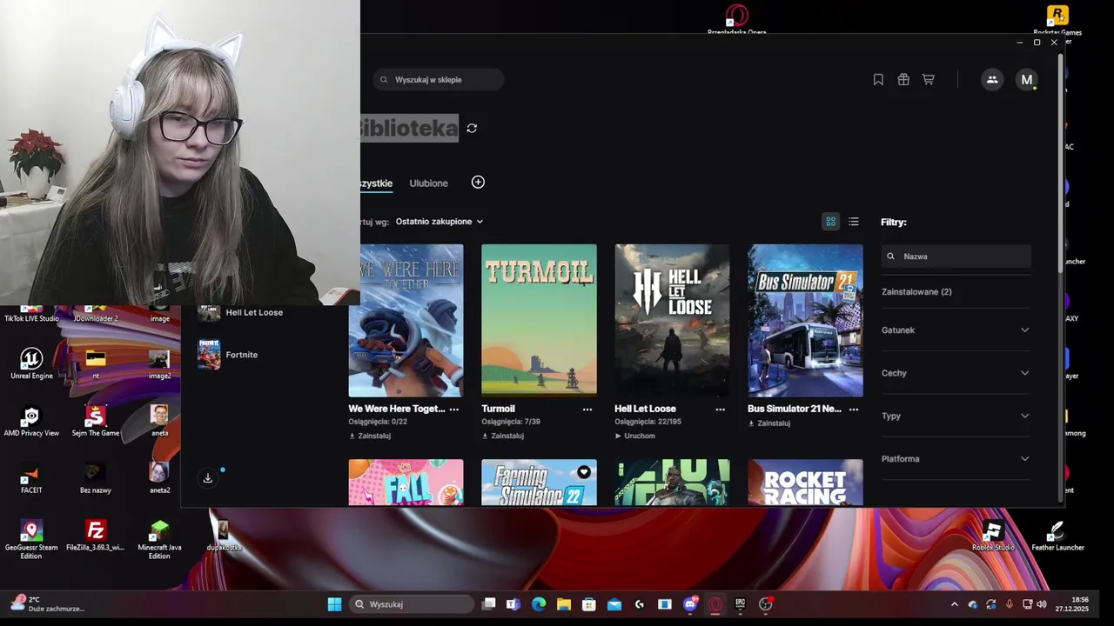Open options menu for Bus Simulator 21
This screenshot has height=626, width=1114.
[854, 409]
